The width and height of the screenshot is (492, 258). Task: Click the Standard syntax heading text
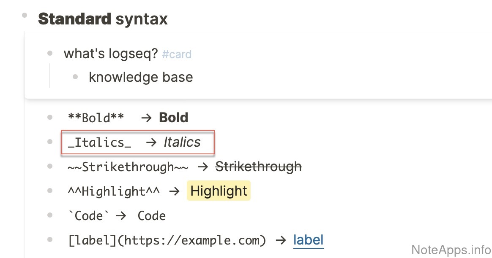click(103, 19)
